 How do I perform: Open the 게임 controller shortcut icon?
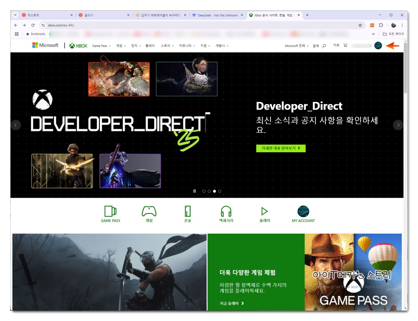(x=149, y=211)
